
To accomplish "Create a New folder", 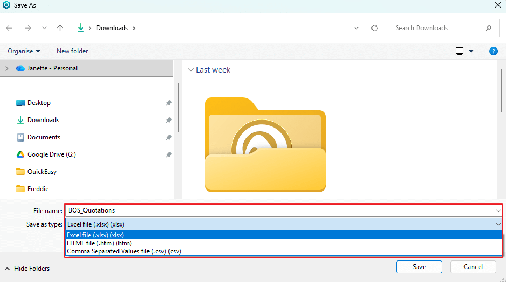I will coord(72,51).
